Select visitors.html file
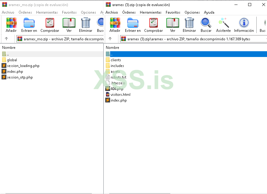The width and height of the screenshot is (267, 194). [120, 95]
